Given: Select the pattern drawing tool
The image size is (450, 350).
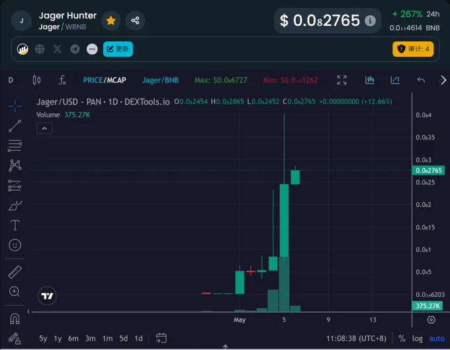Looking at the screenshot, I should [15, 165].
